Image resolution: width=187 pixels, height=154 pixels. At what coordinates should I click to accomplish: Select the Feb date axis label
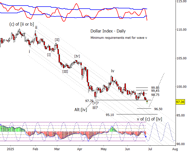(35, 149)
